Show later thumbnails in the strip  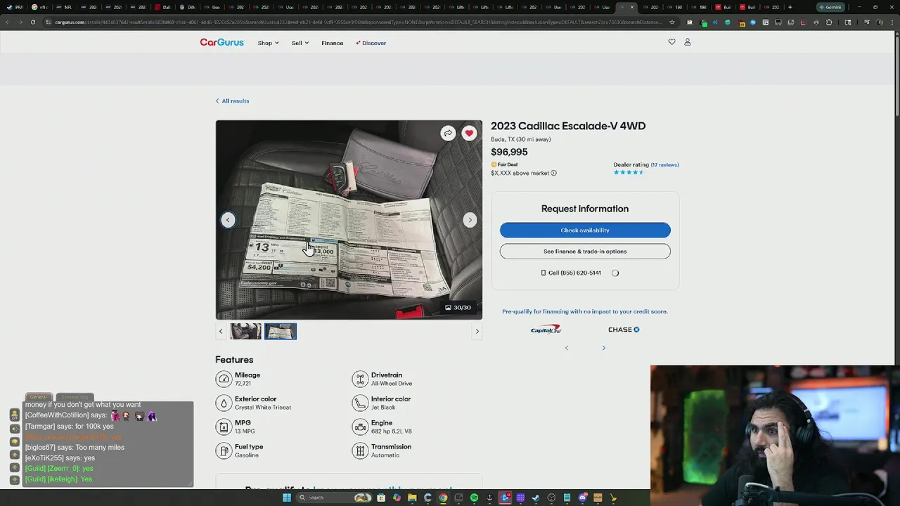coord(477,331)
